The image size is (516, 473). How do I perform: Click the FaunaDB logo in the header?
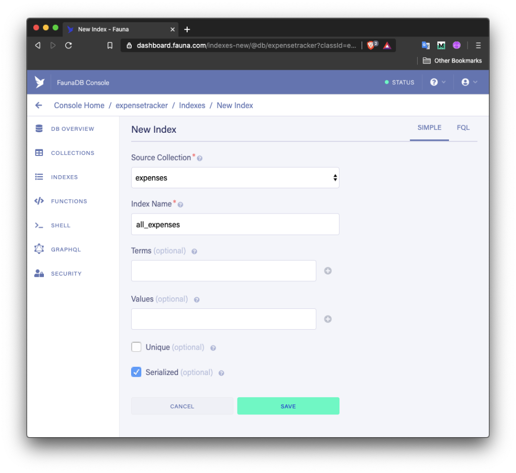coord(39,82)
